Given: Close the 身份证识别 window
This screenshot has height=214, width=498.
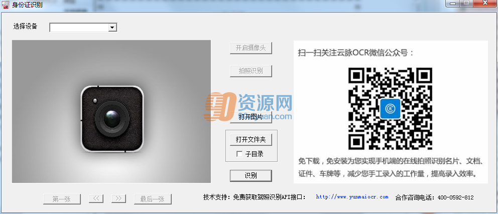Looking at the screenshot, I should point(485,3).
